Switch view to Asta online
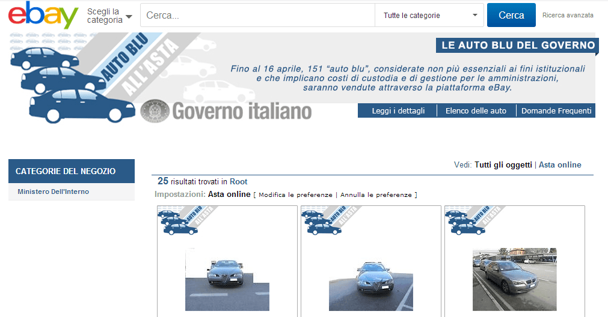Viewport: 608px width, 317px height. tap(560, 165)
